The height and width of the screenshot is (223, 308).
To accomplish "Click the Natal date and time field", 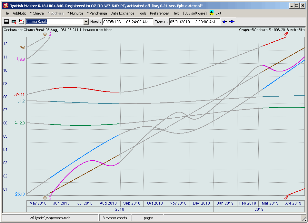I will (x=128, y=22).
